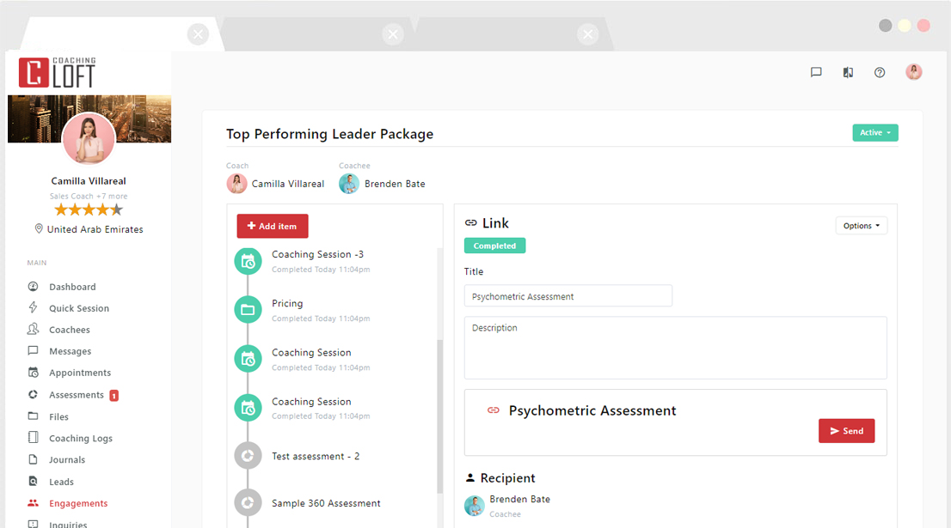The image size is (951, 528).
Task: Send the Psychometric Assessment
Action: click(x=846, y=430)
